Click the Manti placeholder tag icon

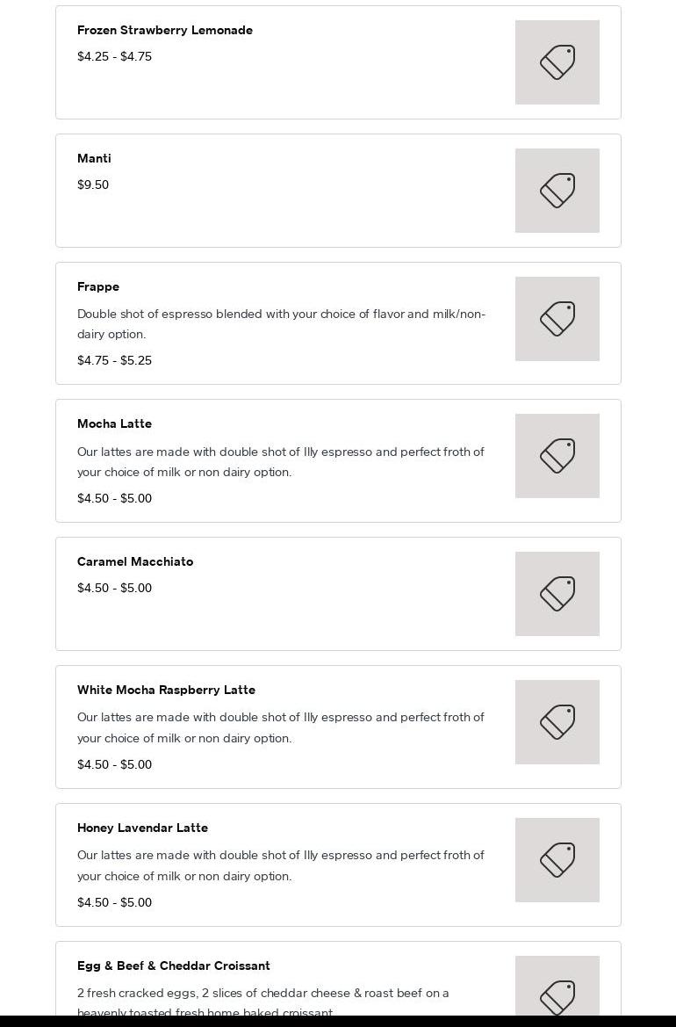(557, 191)
